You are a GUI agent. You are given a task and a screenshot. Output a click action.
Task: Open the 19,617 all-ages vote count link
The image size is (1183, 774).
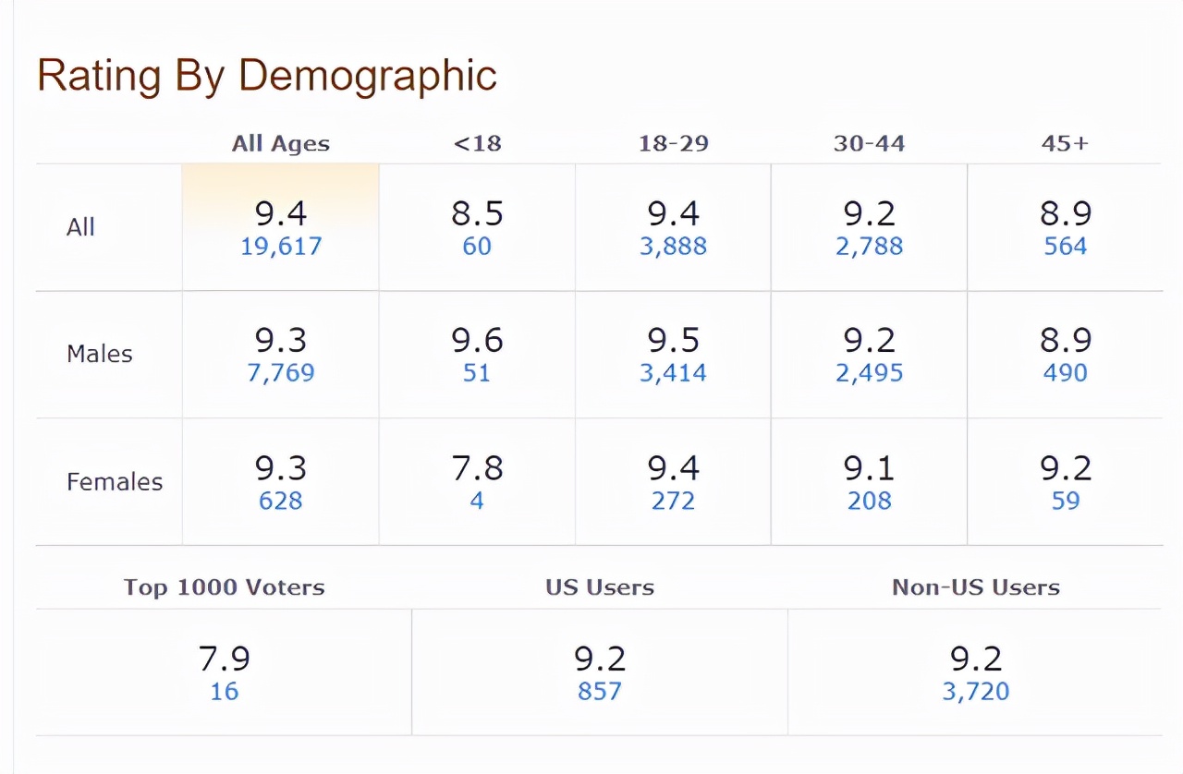click(x=281, y=247)
